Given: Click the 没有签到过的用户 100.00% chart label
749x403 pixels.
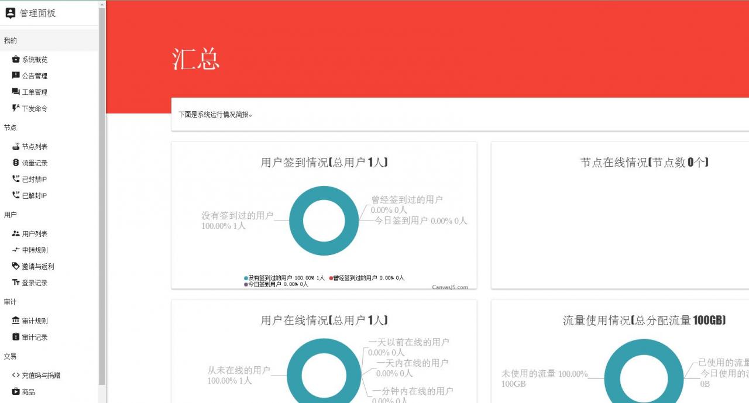Looking at the screenshot, I should pyautogui.click(x=237, y=221).
